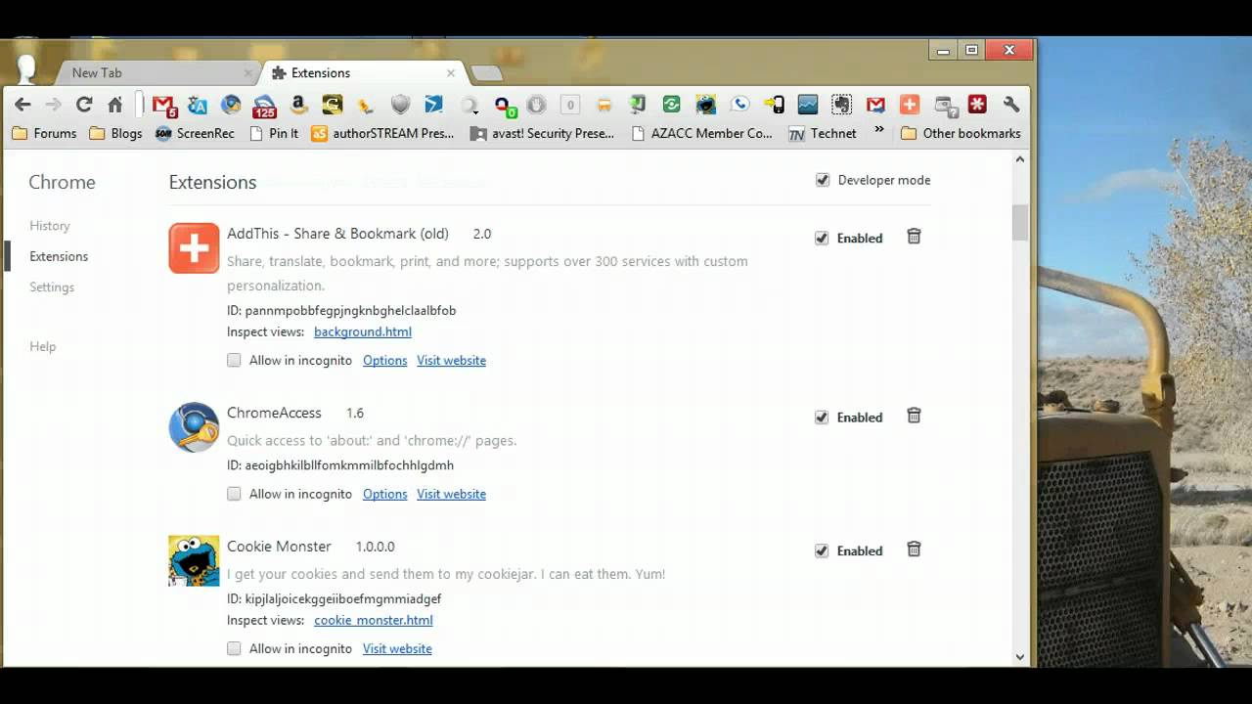Screen dimensions: 1252x704
Task: Open the red asterisk LastPass icon
Action: pos(977,105)
